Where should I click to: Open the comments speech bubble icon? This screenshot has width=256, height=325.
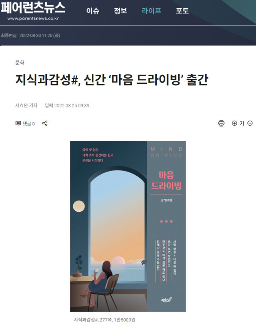click(x=18, y=124)
